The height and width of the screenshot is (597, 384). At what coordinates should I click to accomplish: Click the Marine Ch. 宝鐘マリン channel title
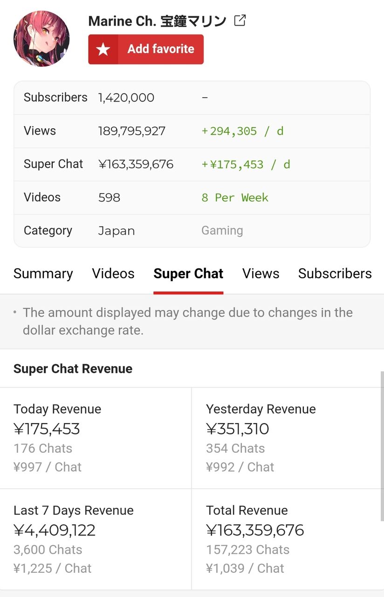[157, 21]
